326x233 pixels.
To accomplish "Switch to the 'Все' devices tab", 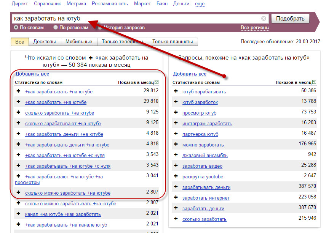I will (x=20, y=42).
